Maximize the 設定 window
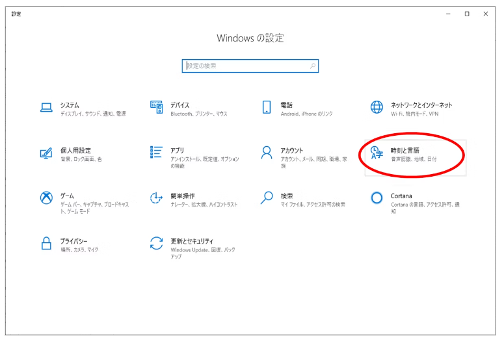Screen dimensions: 504x343 (x=467, y=14)
